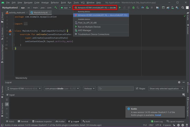
Task: Open the Profiler tool window button
Action: pyautogui.click(x=60, y=121)
